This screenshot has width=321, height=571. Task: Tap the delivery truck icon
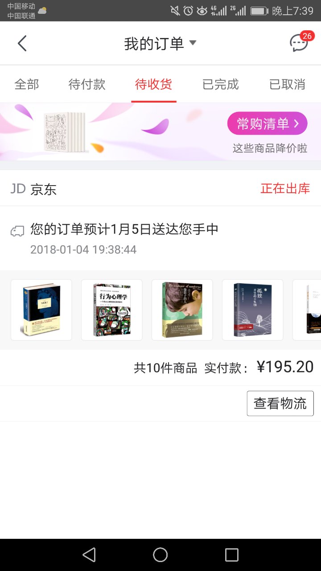coord(17,231)
